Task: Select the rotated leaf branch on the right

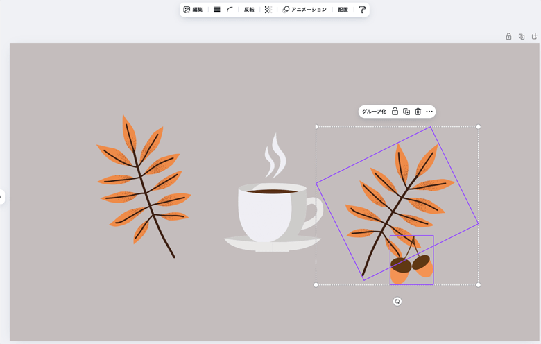Action: [397, 204]
